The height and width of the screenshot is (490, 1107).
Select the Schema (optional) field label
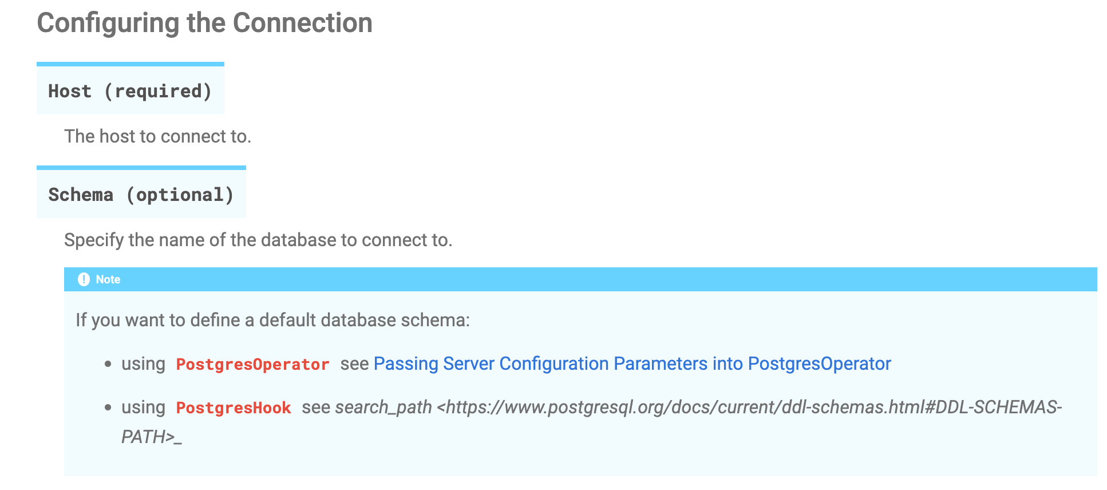click(141, 195)
